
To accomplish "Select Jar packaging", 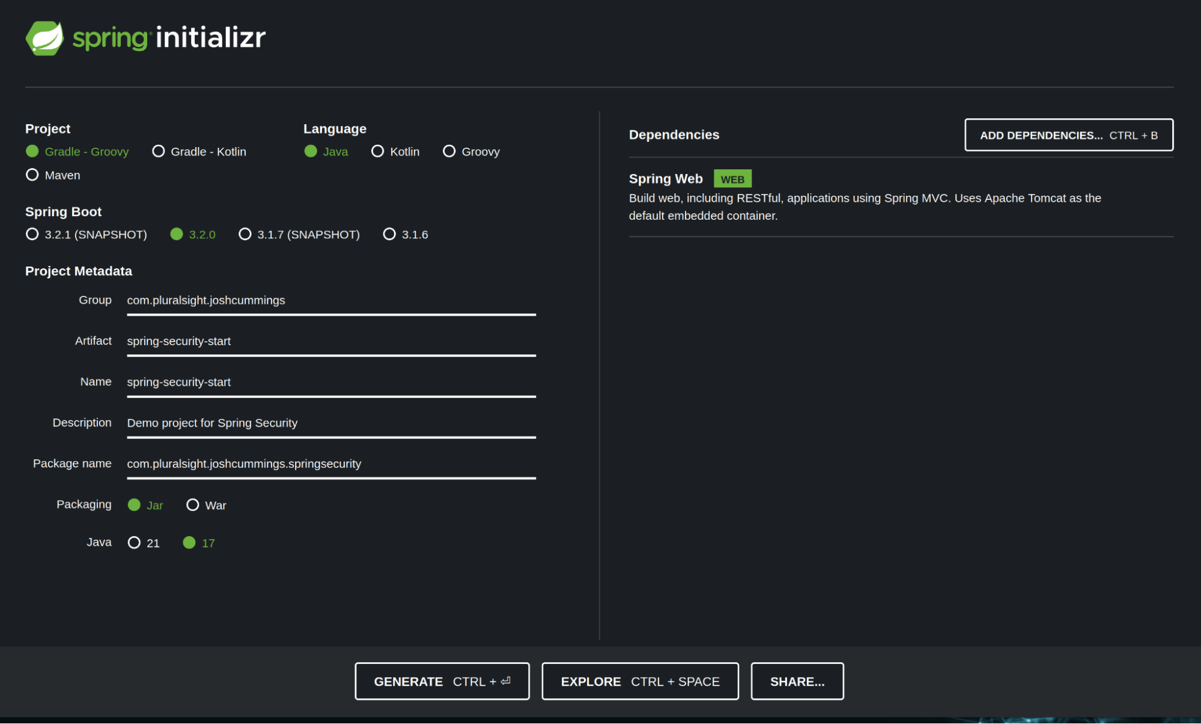I will pos(145,505).
